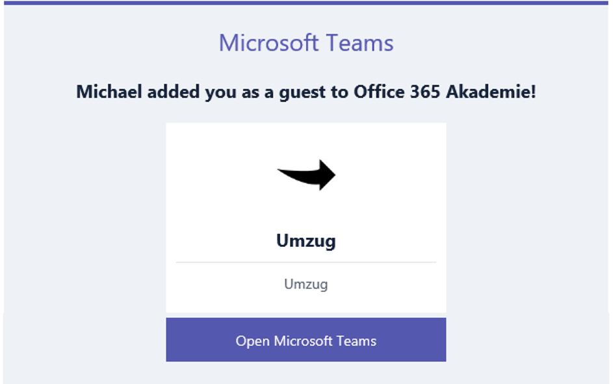This screenshot has width=613, height=384.
Task: Click the black curved arrow team icon
Action: tap(307, 175)
